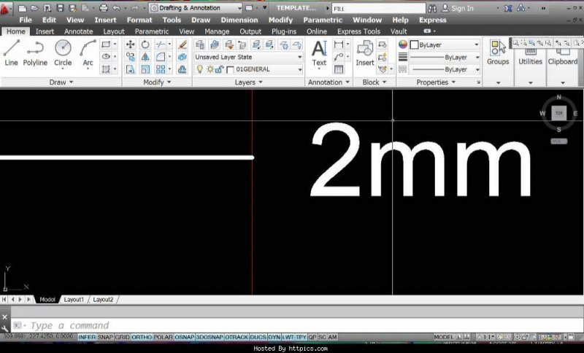Click the Create Block icon
The height and width of the screenshot is (353, 584).
[x=382, y=44]
